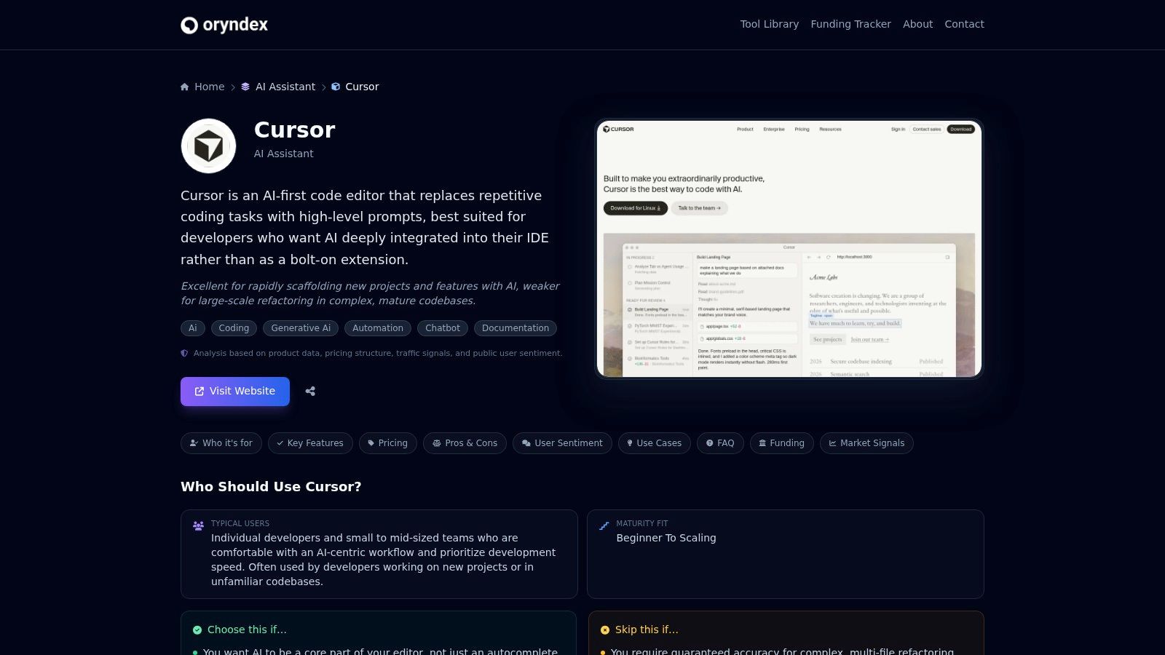
Task: Go to the About page
Action: click(x=917, y=24)
